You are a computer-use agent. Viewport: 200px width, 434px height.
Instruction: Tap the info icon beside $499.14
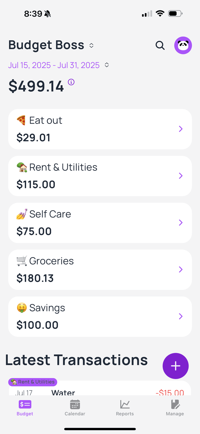(71, 82)
